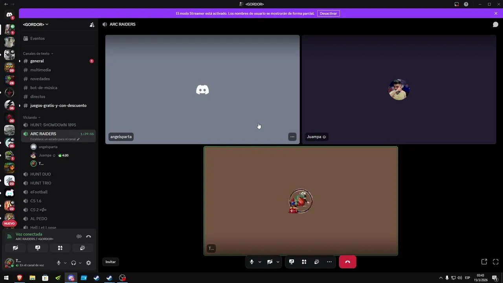Click the noise suppression waveform icon

[x=79, y=236]
